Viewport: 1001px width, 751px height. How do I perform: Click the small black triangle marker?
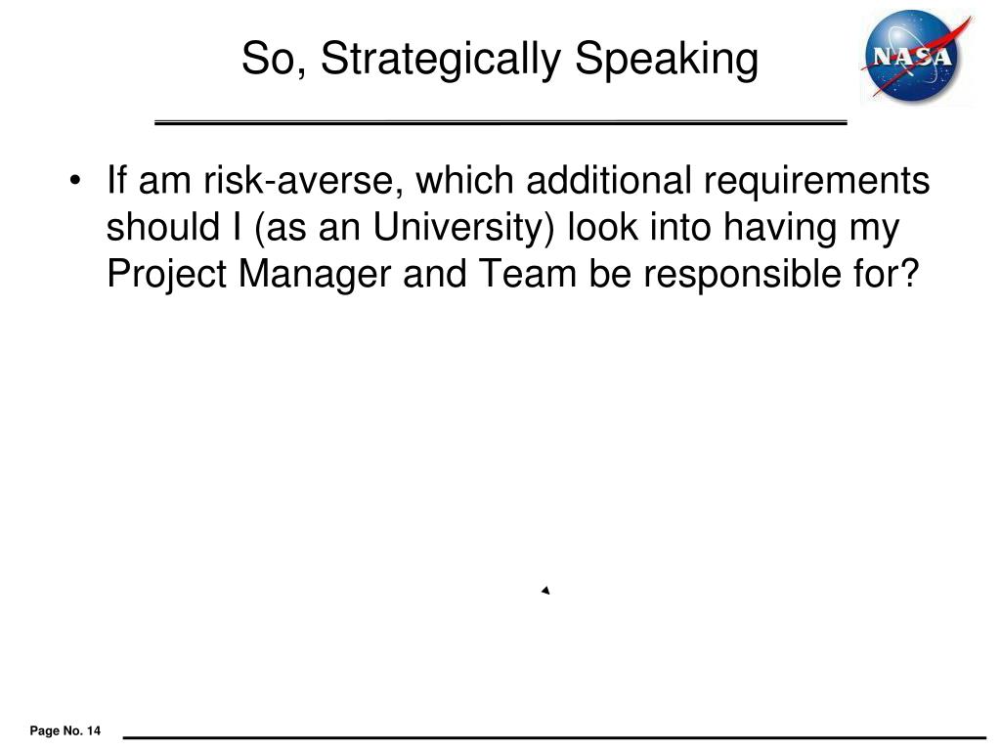click(x=545, y=590)
